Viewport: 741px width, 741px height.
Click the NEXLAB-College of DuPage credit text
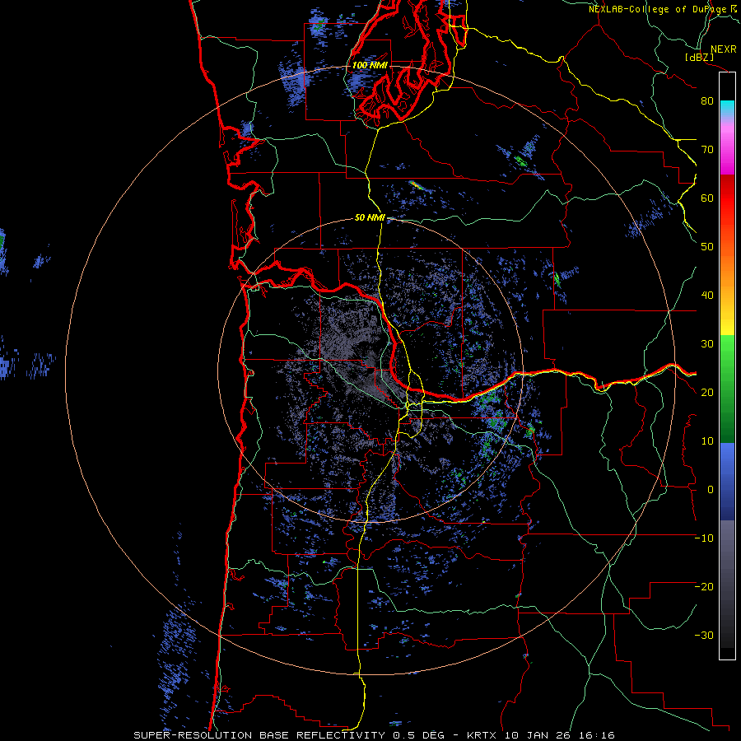point(663,9)
